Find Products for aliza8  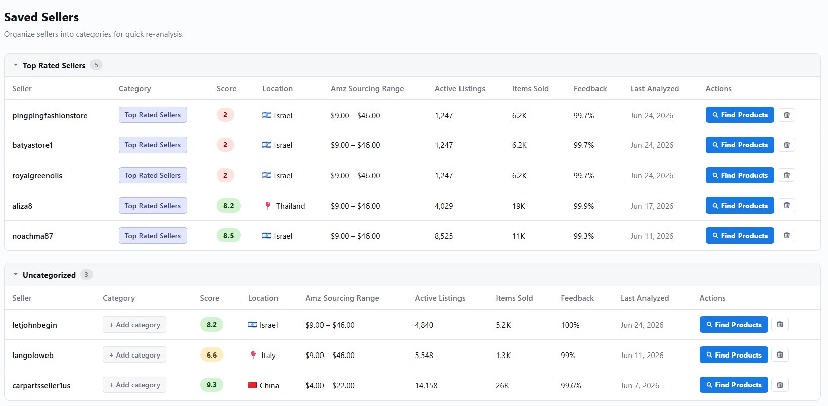[x=740, y=206]
